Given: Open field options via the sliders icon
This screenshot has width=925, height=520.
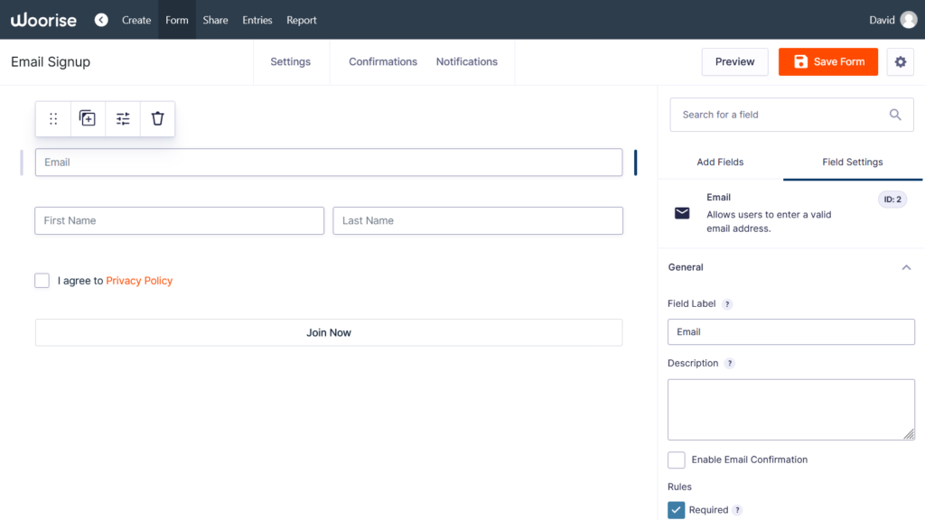Looking at the screenshot, I should pos(122,118).
